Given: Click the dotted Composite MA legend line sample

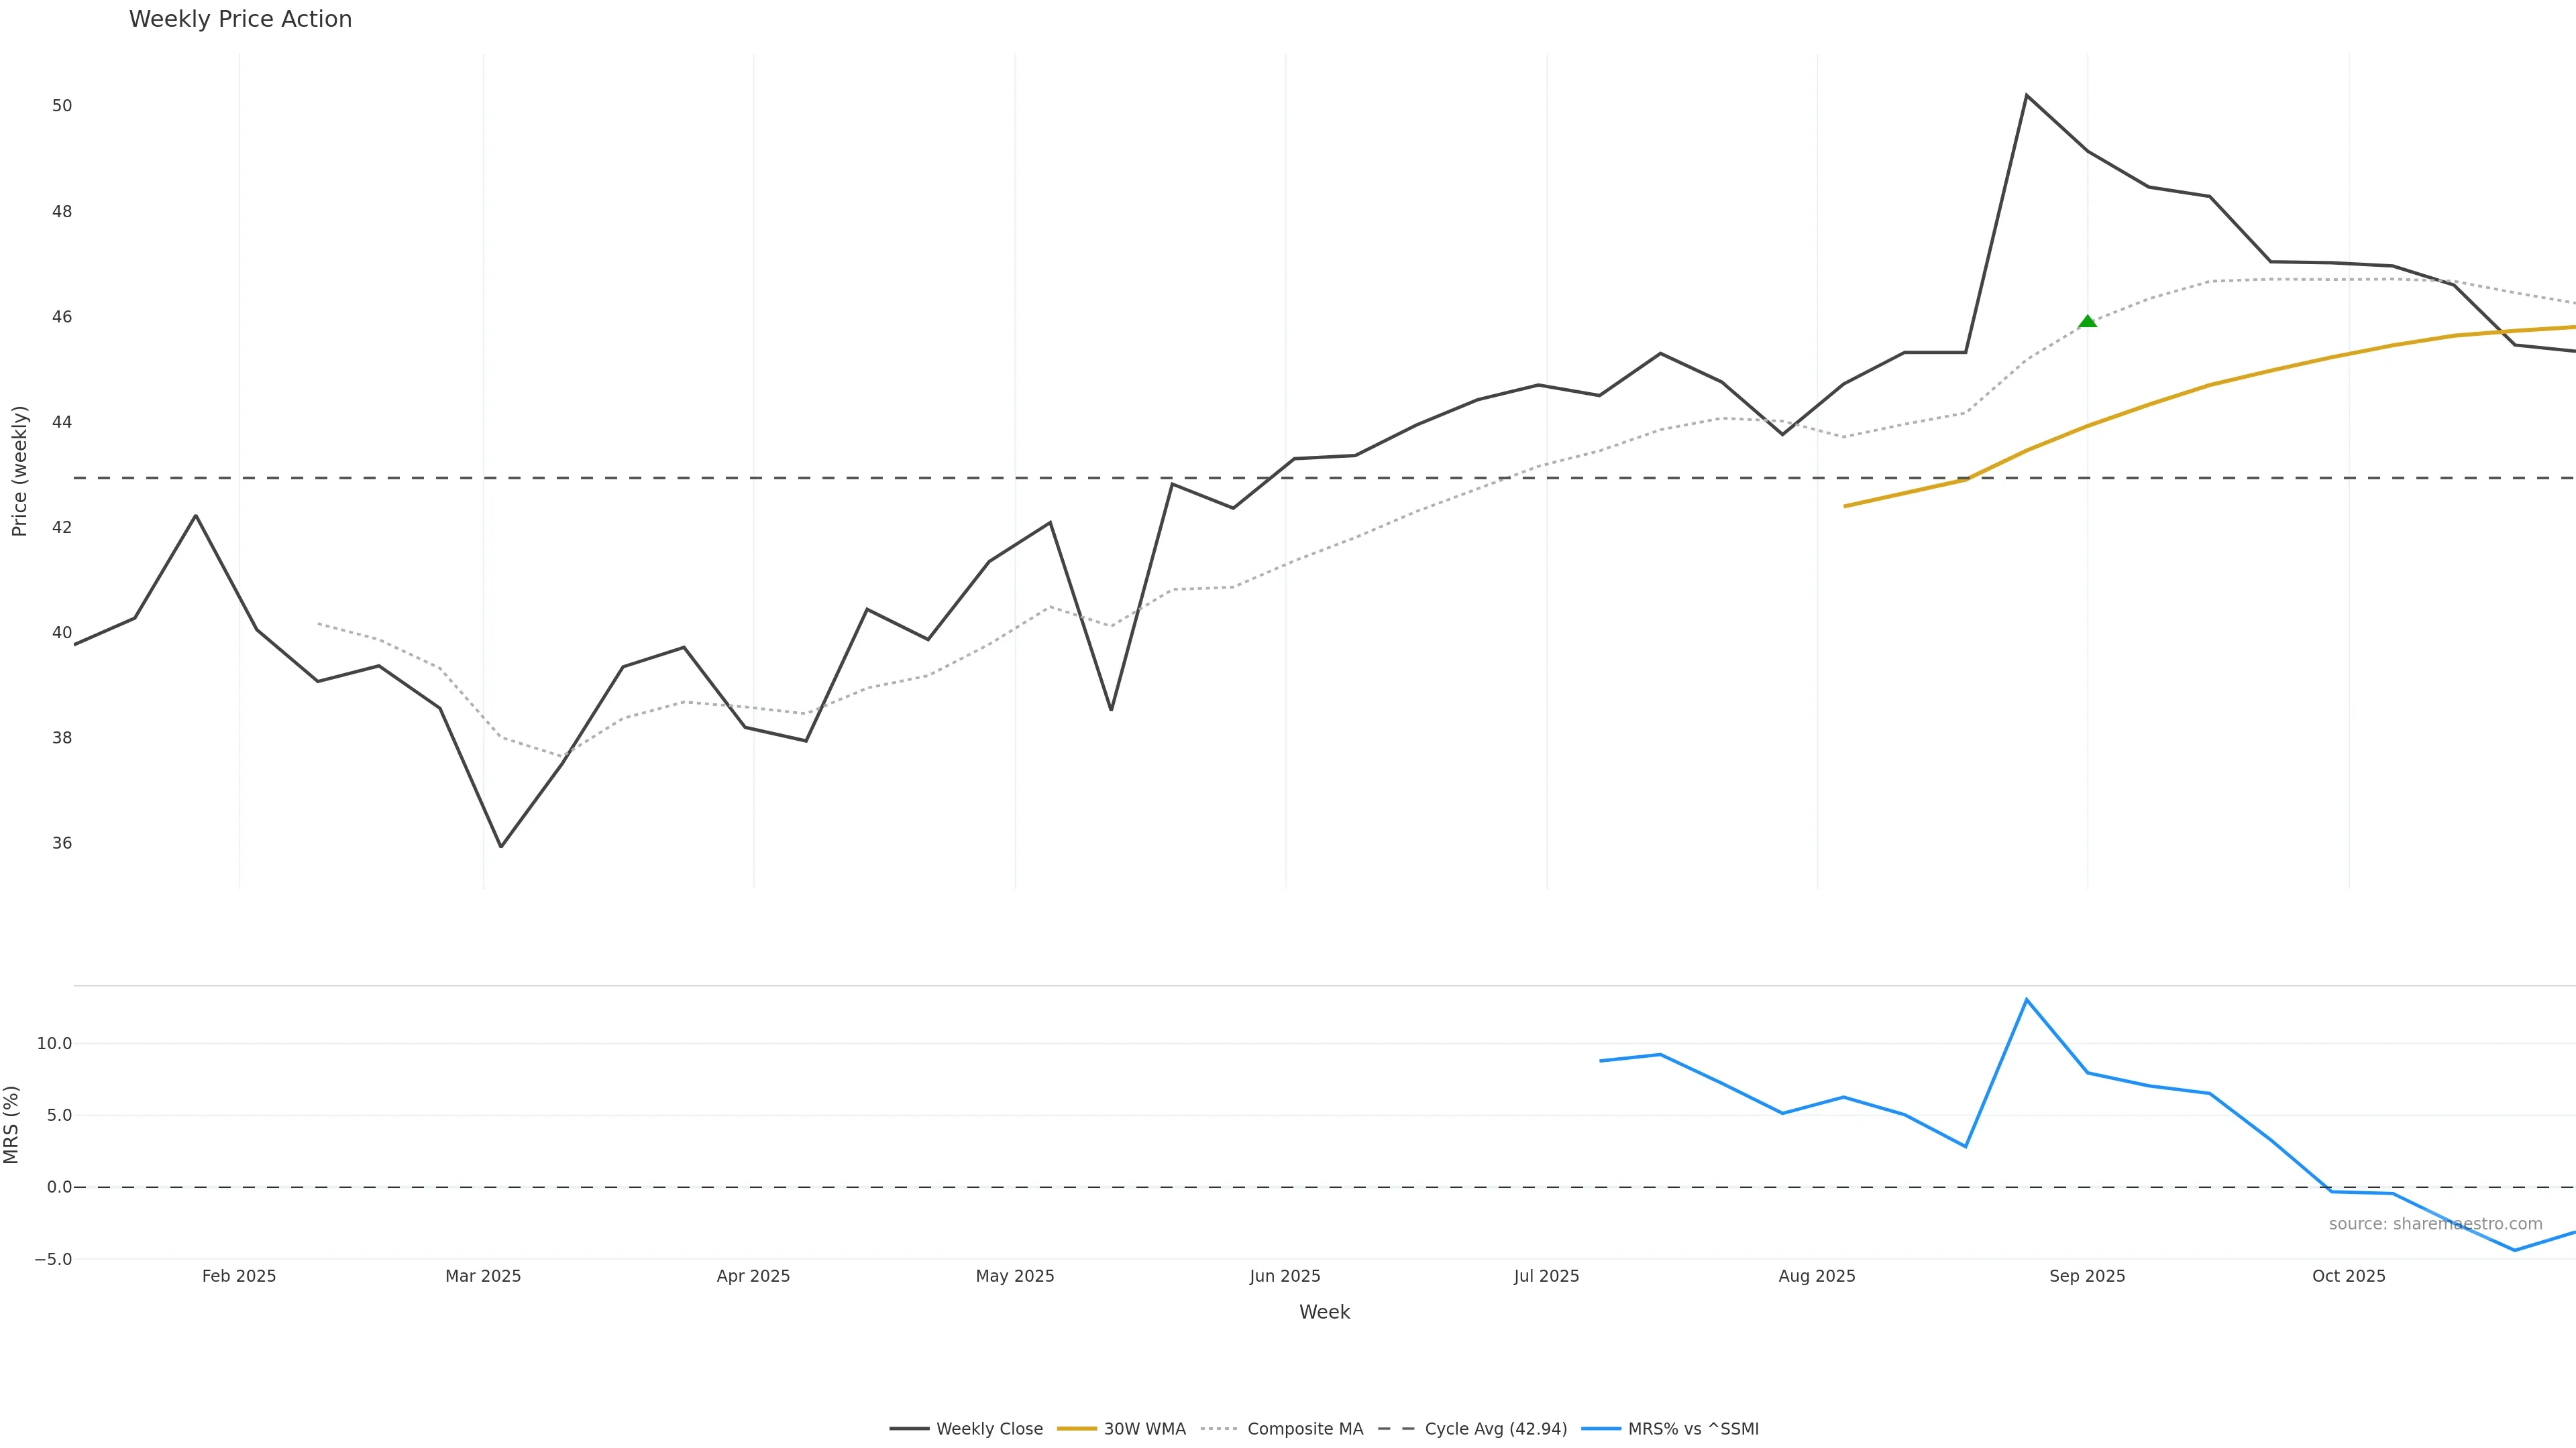Looking at the screenshot, I should pyautogui.click(x=1219, y=1429).
